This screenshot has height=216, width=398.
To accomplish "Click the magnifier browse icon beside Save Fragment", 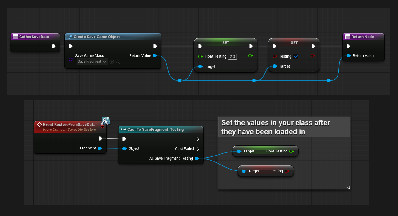I will tap(118, 62).
